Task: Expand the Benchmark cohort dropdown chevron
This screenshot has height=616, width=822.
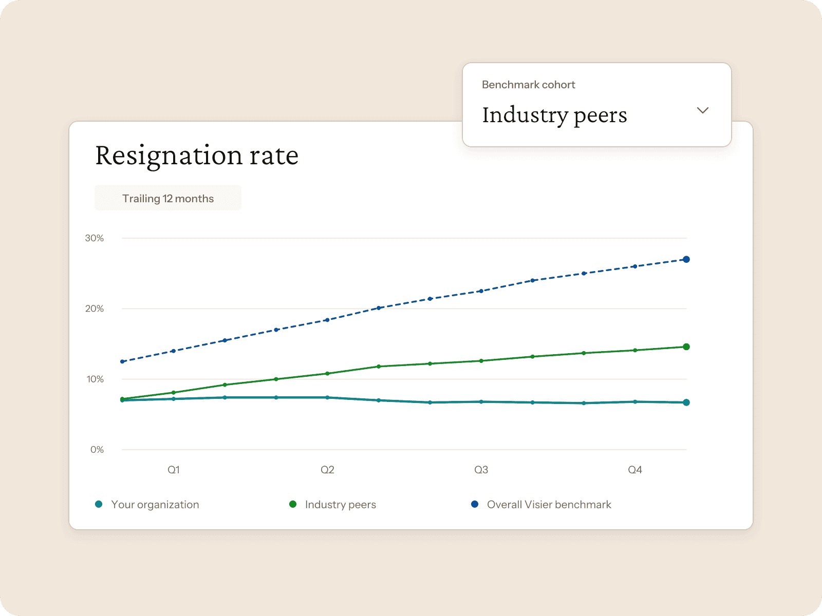Action: click(x=702, y=110)
